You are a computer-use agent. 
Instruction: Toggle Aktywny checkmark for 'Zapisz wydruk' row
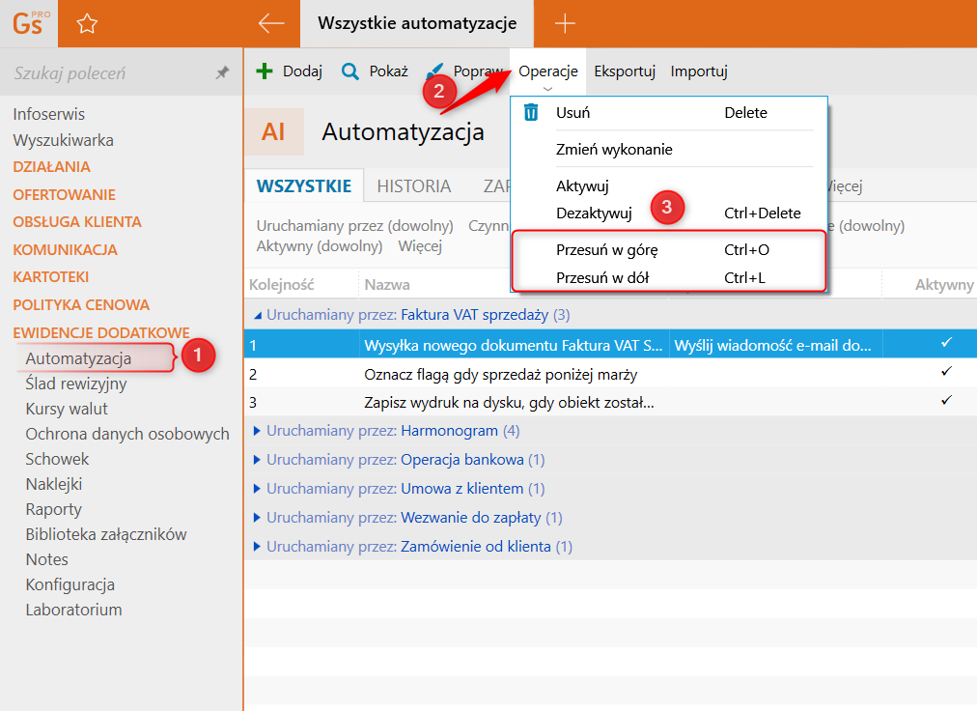[x=946, y=400]
